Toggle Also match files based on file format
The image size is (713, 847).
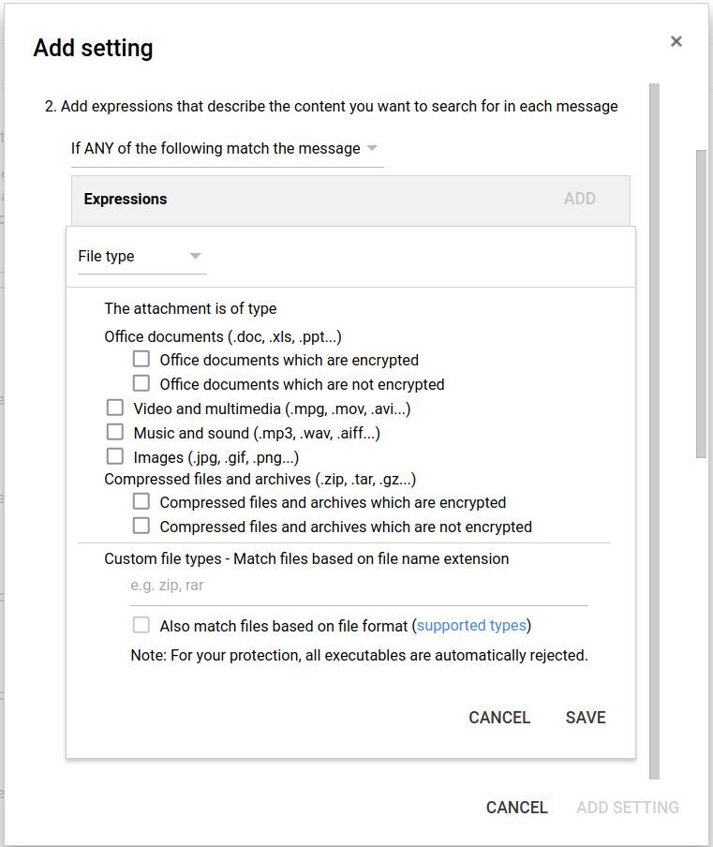click(141, 625)
